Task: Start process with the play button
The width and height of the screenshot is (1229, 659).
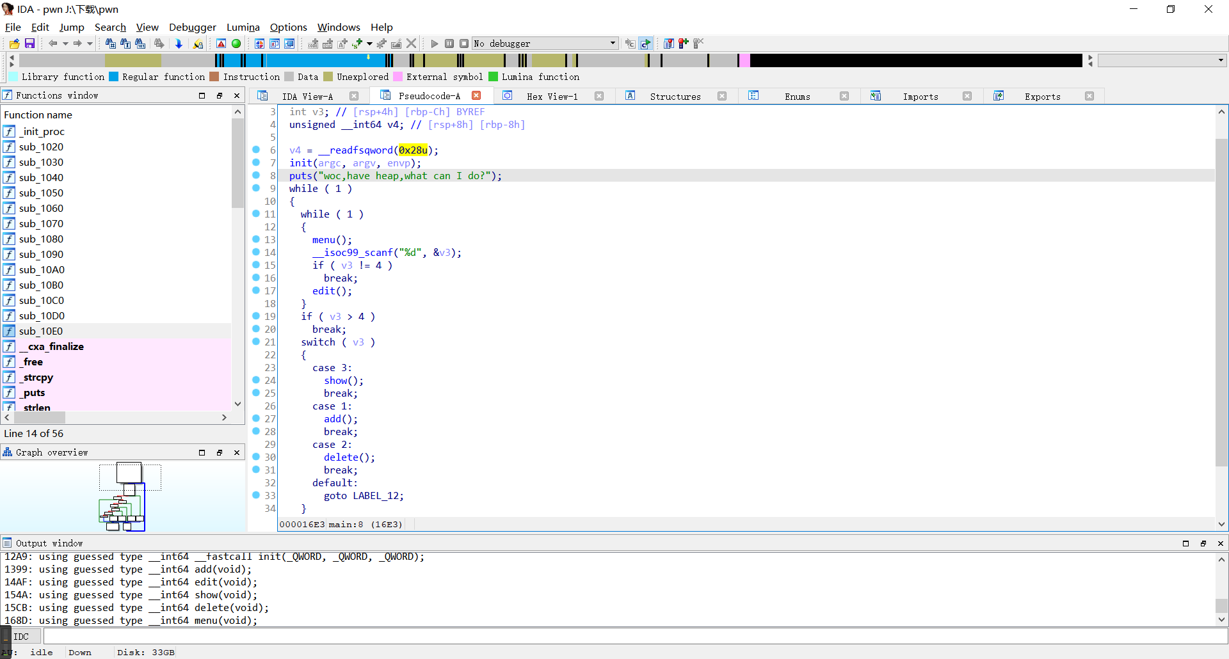Action: [x=435, y=44]
